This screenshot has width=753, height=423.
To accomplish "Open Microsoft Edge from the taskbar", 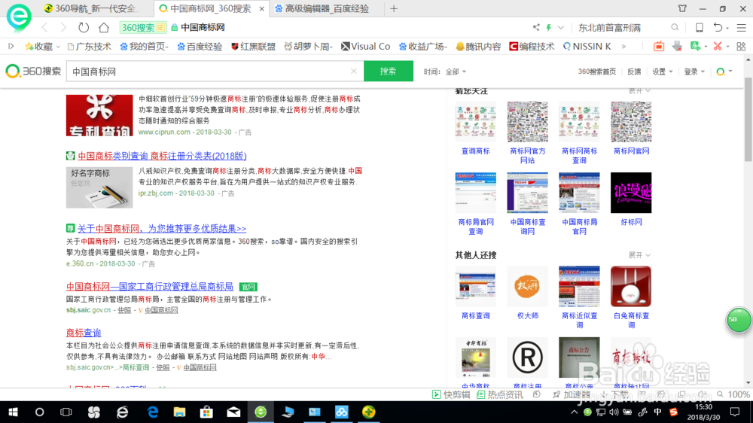I will pos(153,412).
